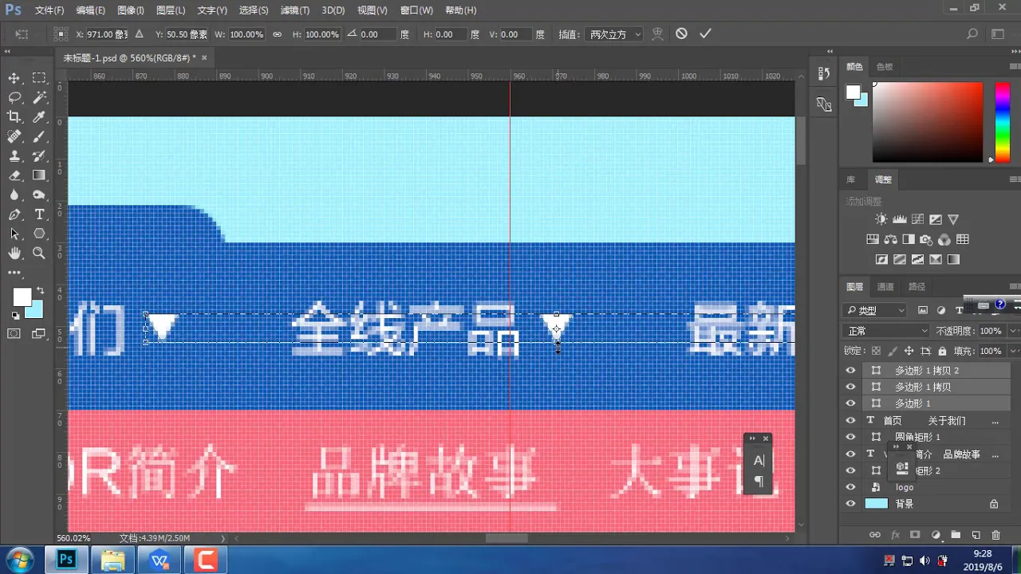Open the blend mode 正常 dropdown
Screen dimensions: 1021x574
[888, 331]
